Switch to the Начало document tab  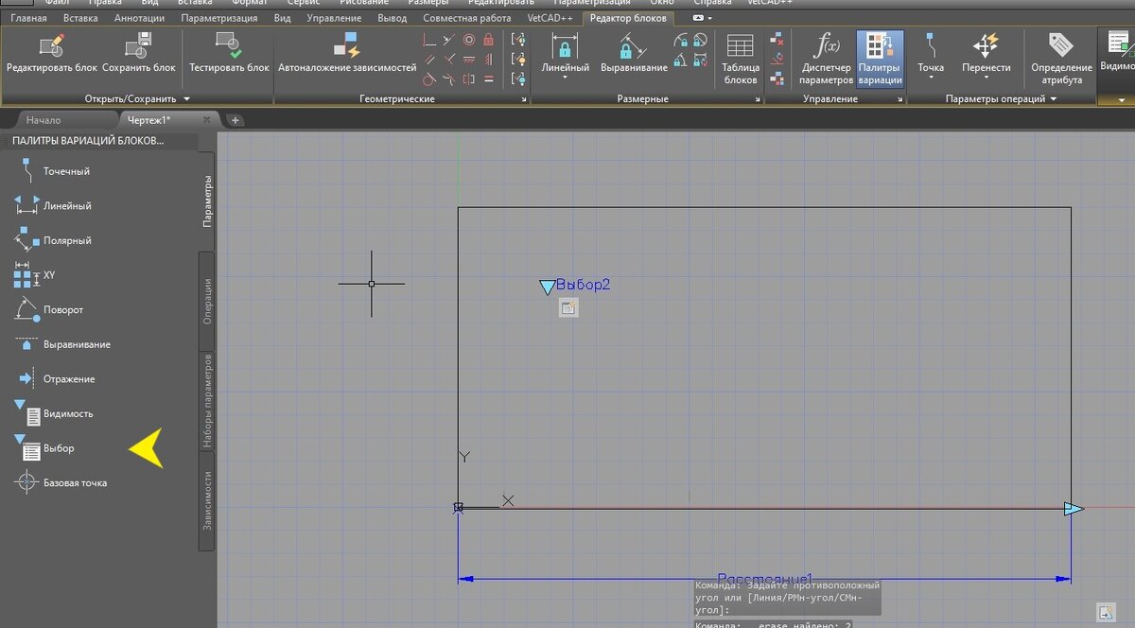[x=44, y=120]
